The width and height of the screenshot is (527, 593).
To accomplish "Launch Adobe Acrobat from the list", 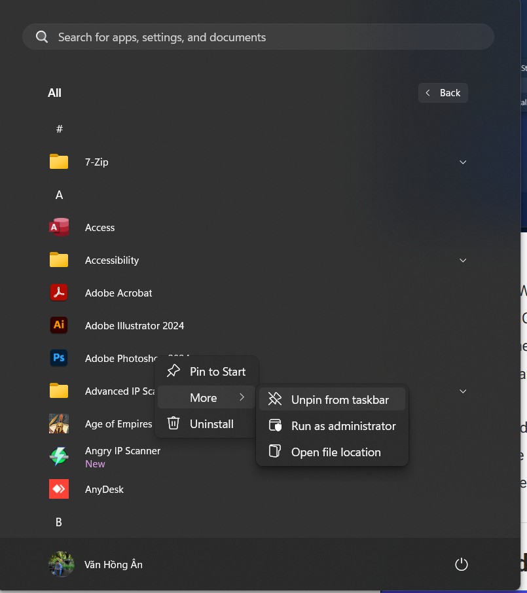I will (x=59, y=293).
